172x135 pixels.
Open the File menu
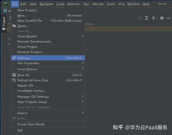[15, 4]
